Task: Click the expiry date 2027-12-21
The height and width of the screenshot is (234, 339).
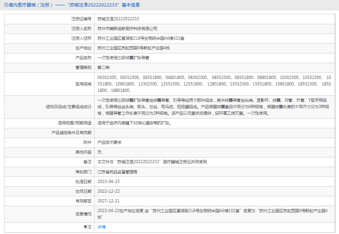Action: coord(108,201)
